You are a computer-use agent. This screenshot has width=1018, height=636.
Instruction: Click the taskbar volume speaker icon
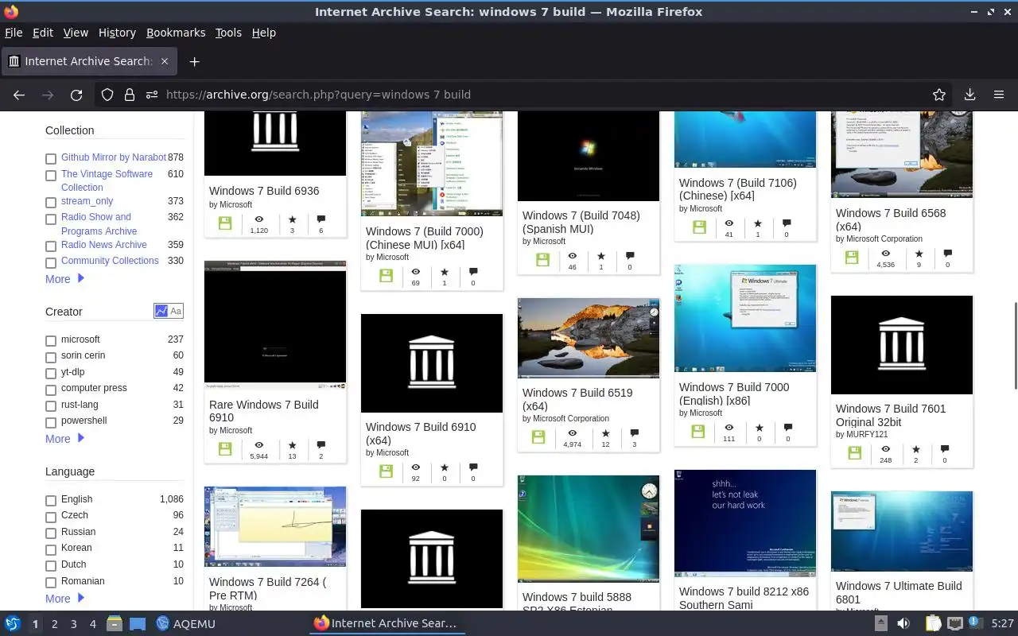point(903,623)
